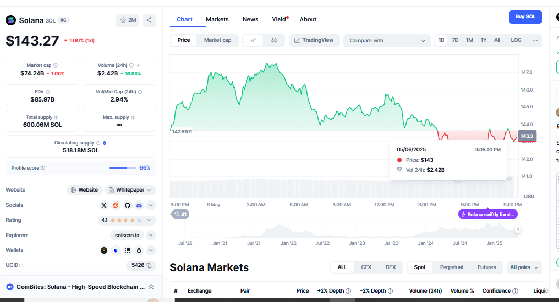This screenshot has height=302, width=559.
Task: Open the Compare with dropdown
Action: pyautogui.click(x=387, y=41)
